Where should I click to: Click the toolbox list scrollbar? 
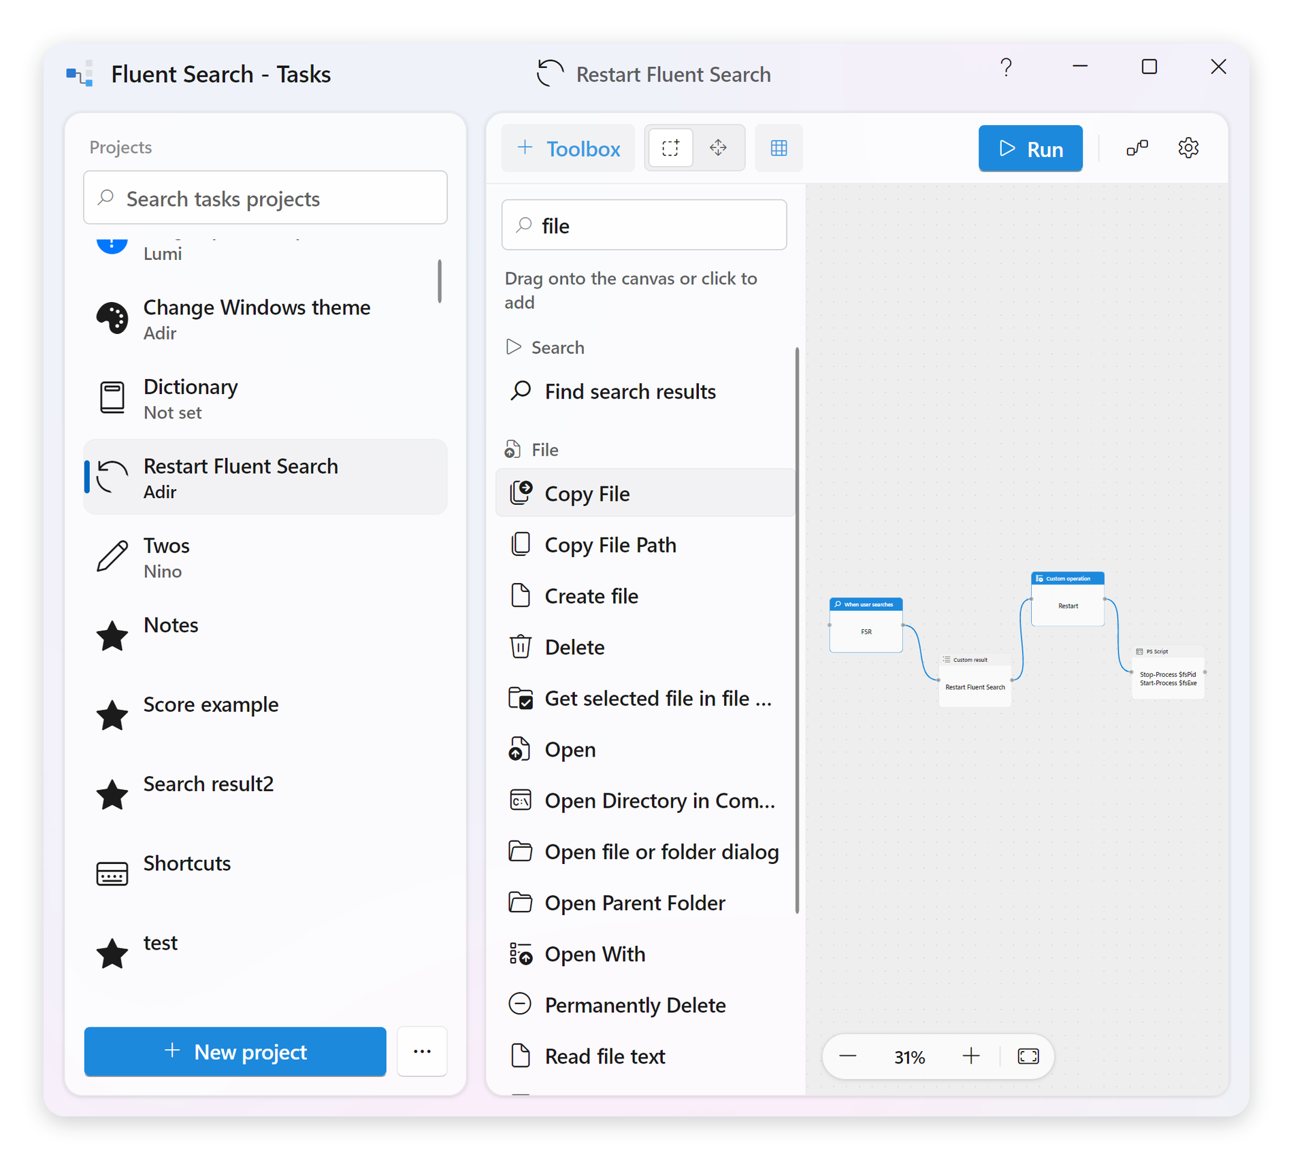tap(796, 631)
